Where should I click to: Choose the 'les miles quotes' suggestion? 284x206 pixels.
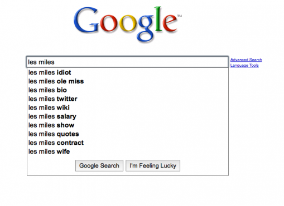(128, 134)
